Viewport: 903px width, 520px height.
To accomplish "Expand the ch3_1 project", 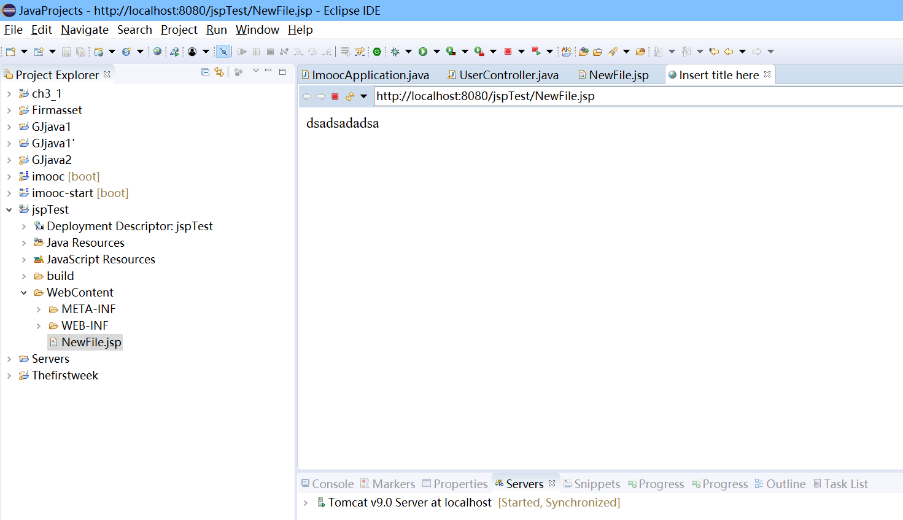I will coord(9,94).
